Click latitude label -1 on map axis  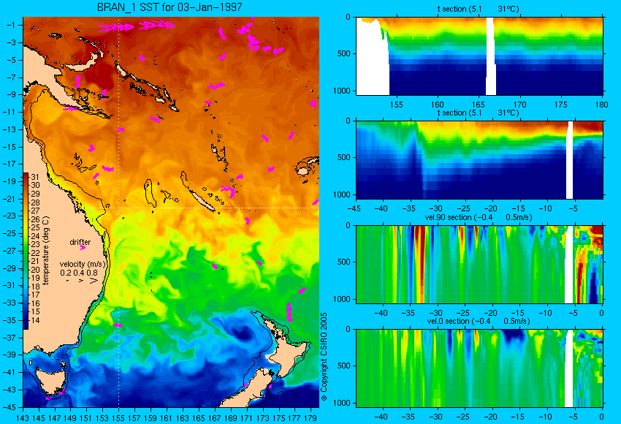pos(12,25)
